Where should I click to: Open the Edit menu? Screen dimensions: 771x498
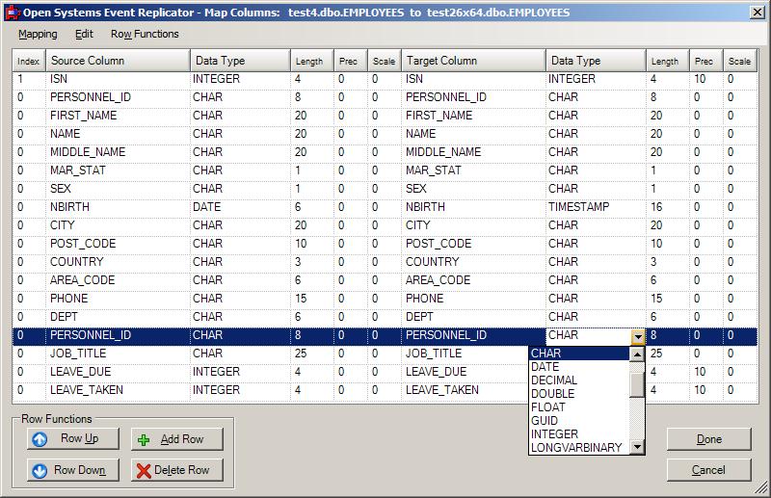tap(84, 34)
